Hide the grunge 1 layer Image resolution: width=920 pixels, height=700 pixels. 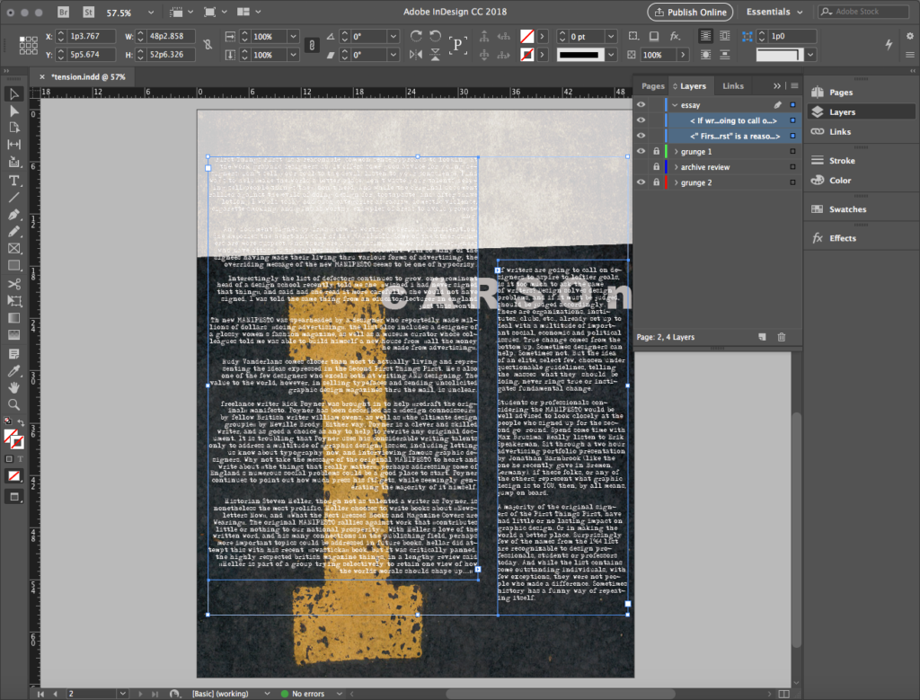point(641,152)
